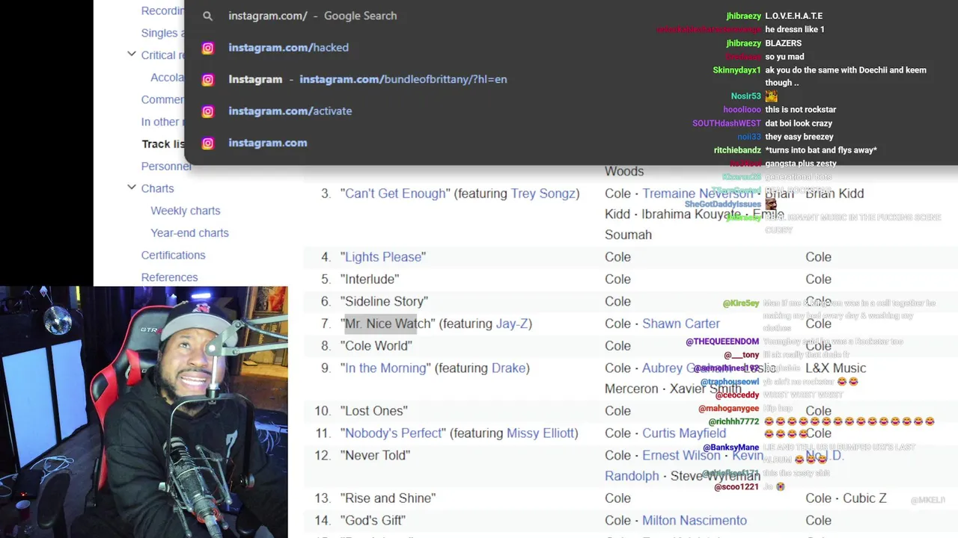Click the webcam overlay of the streamer

pos(144,412)
